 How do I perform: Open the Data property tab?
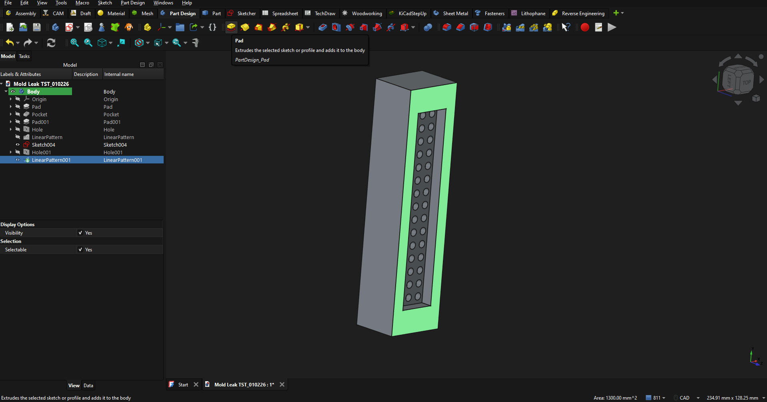[x=88, y=386]
